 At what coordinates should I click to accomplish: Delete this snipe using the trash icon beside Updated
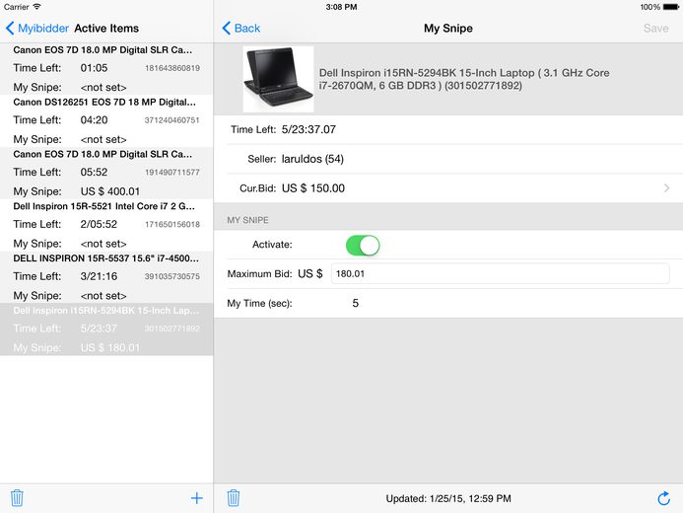(234, 498)
